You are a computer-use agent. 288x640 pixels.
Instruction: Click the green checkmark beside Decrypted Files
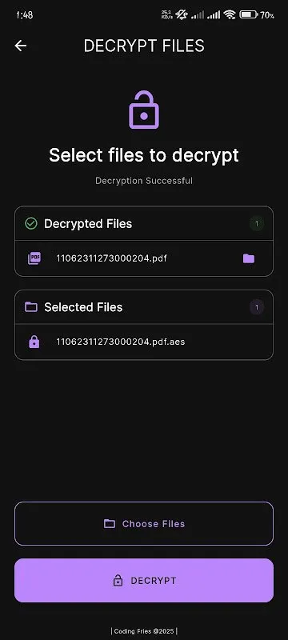click(x=31, y=224)
